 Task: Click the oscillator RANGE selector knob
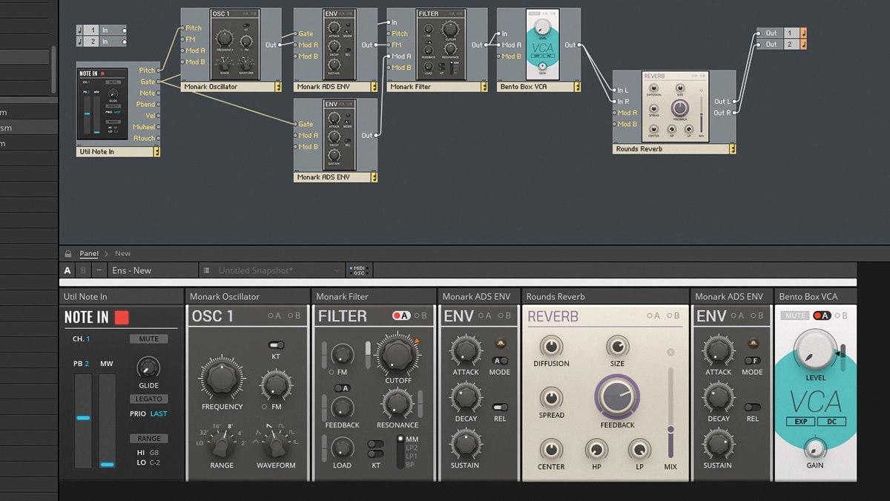tap(222, 445)
